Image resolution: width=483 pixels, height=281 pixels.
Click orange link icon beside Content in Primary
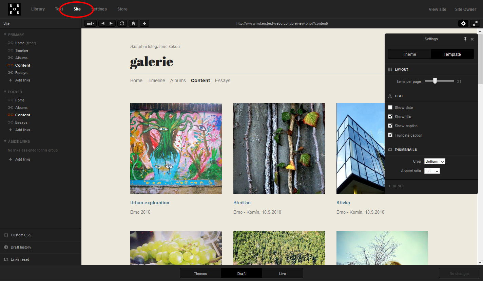click(11, 65)
